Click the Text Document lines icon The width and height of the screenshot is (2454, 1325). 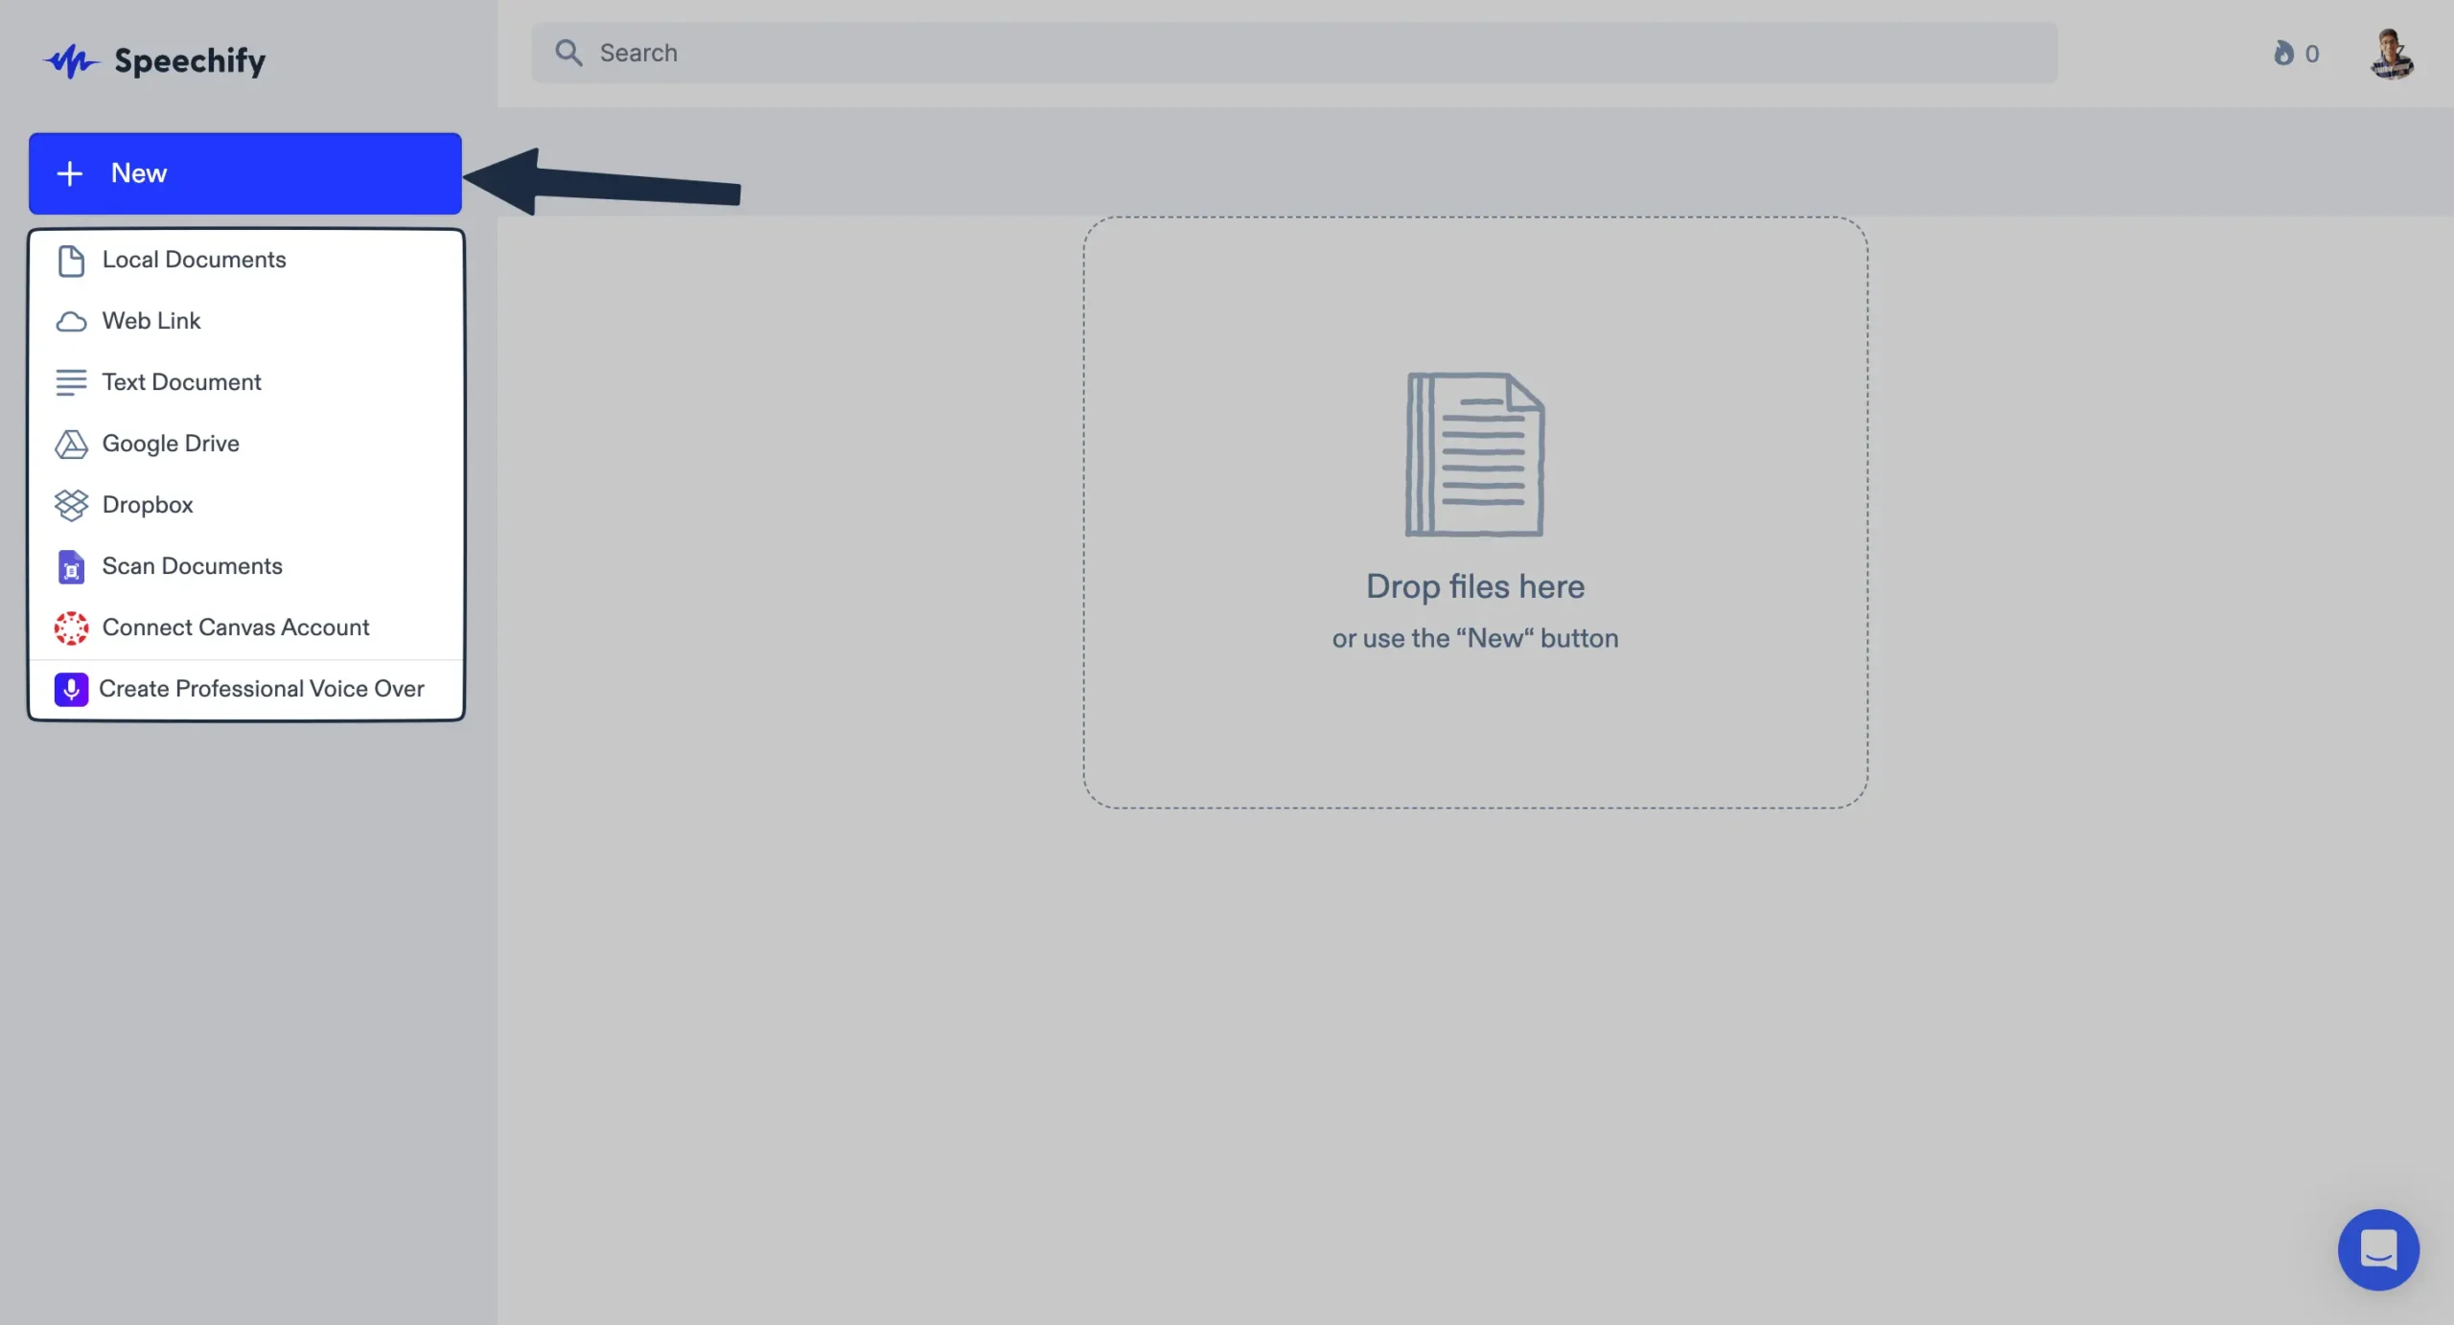pyautogui.click(x=71, y=382)
